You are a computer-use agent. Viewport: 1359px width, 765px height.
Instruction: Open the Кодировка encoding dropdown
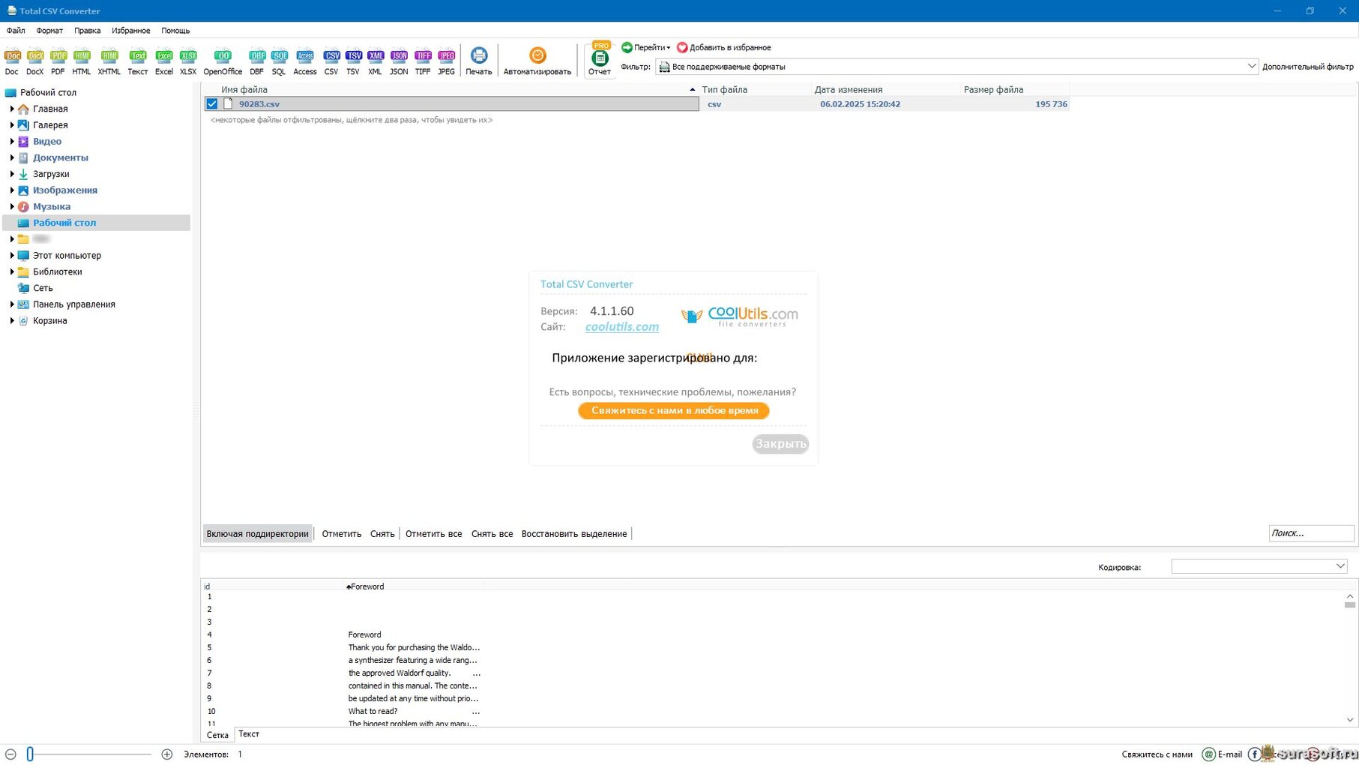tap(1259, 566)
